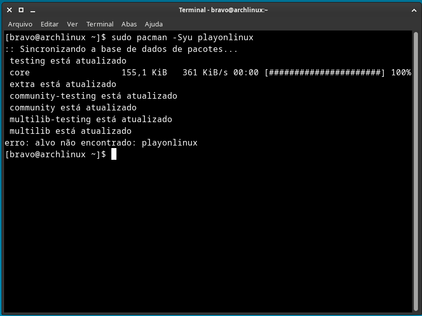Click the roll-up arrow in title bar
Viewport: 422px width, 316px height.
[414, 10]
